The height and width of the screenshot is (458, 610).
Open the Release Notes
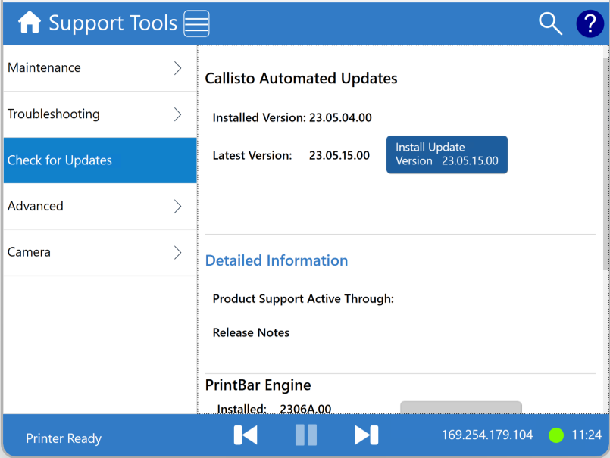tap(251, 332)
